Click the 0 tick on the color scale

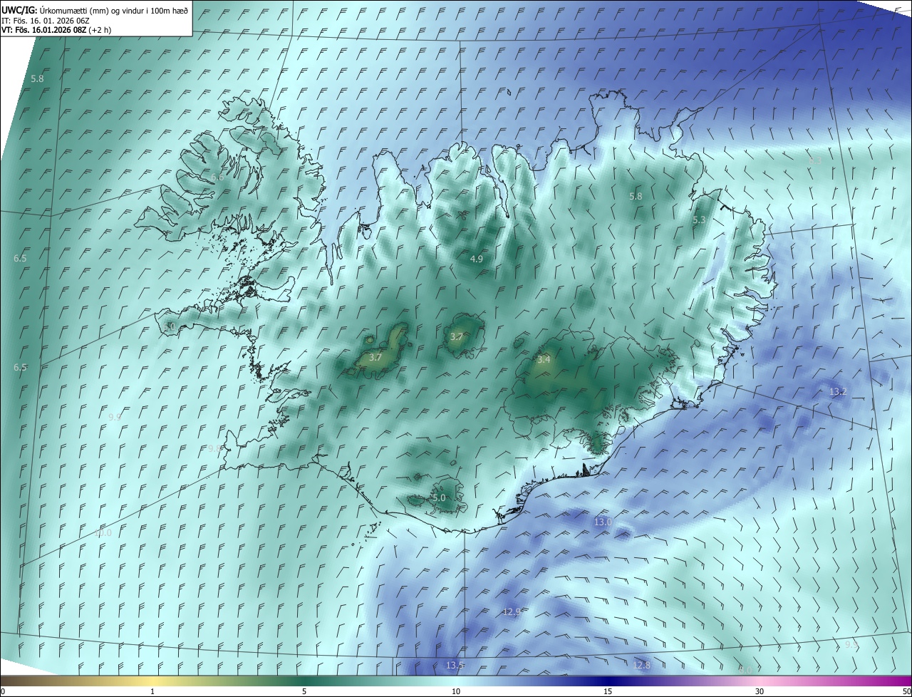[3, 692]
